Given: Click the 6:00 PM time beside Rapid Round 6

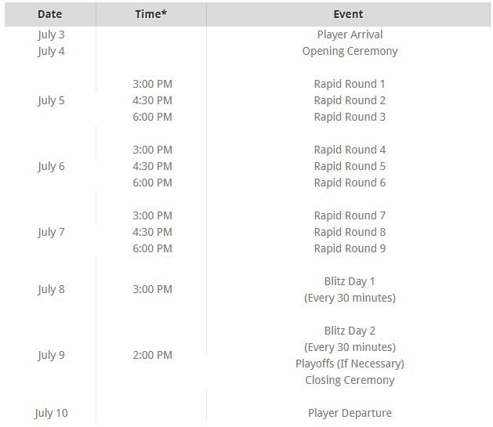Looking at the screenshot, I should point(152,183).
